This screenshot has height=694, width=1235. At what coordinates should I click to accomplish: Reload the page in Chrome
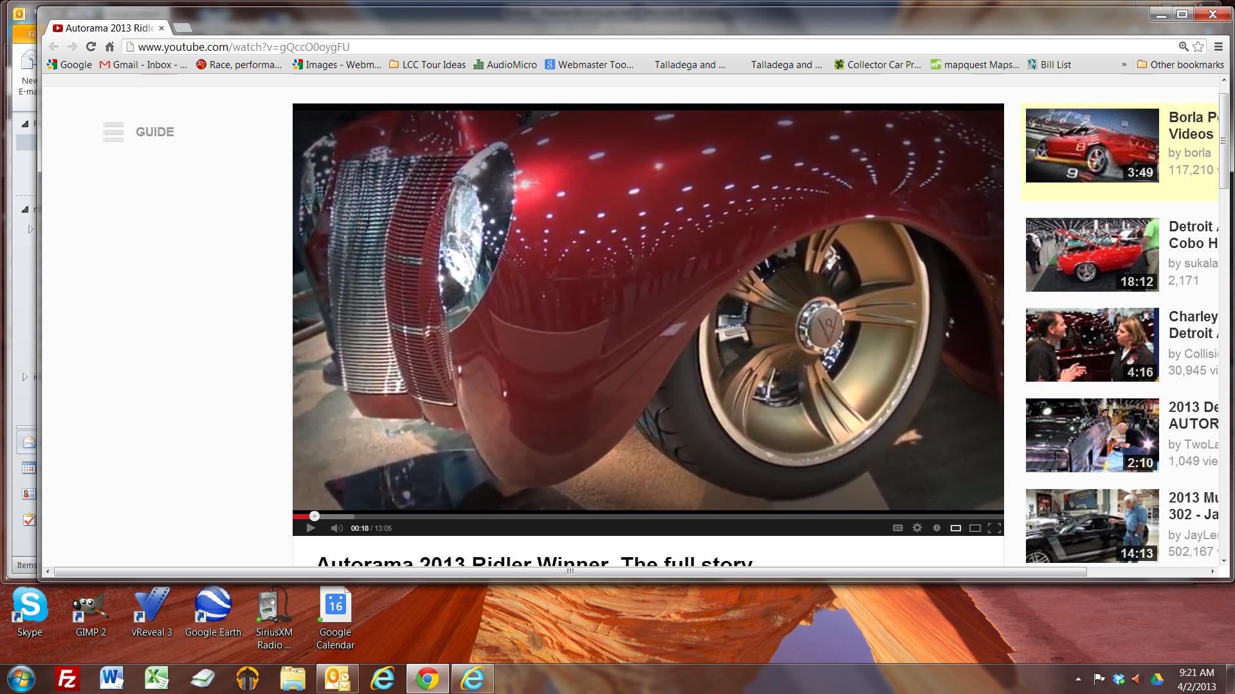pos(91,46)
